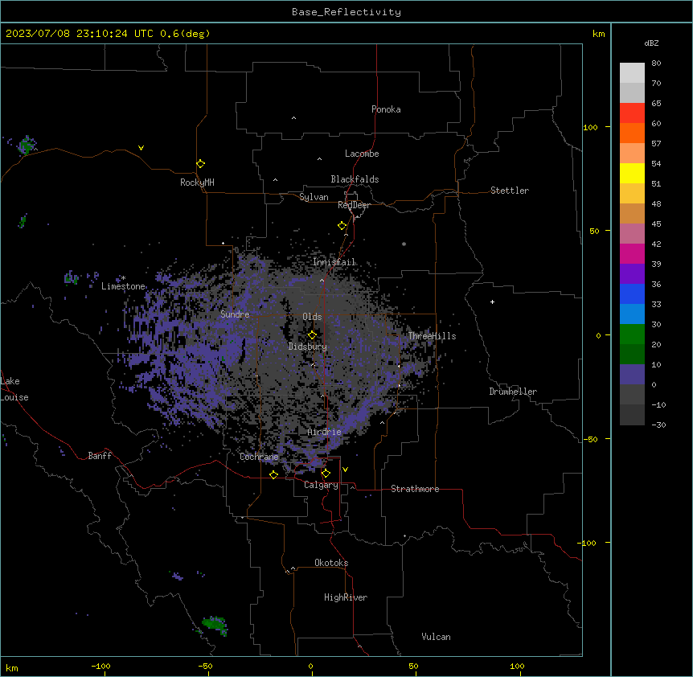Click the Base_Reflectivity title text
The image size is (693, 677).
(346, 12)
